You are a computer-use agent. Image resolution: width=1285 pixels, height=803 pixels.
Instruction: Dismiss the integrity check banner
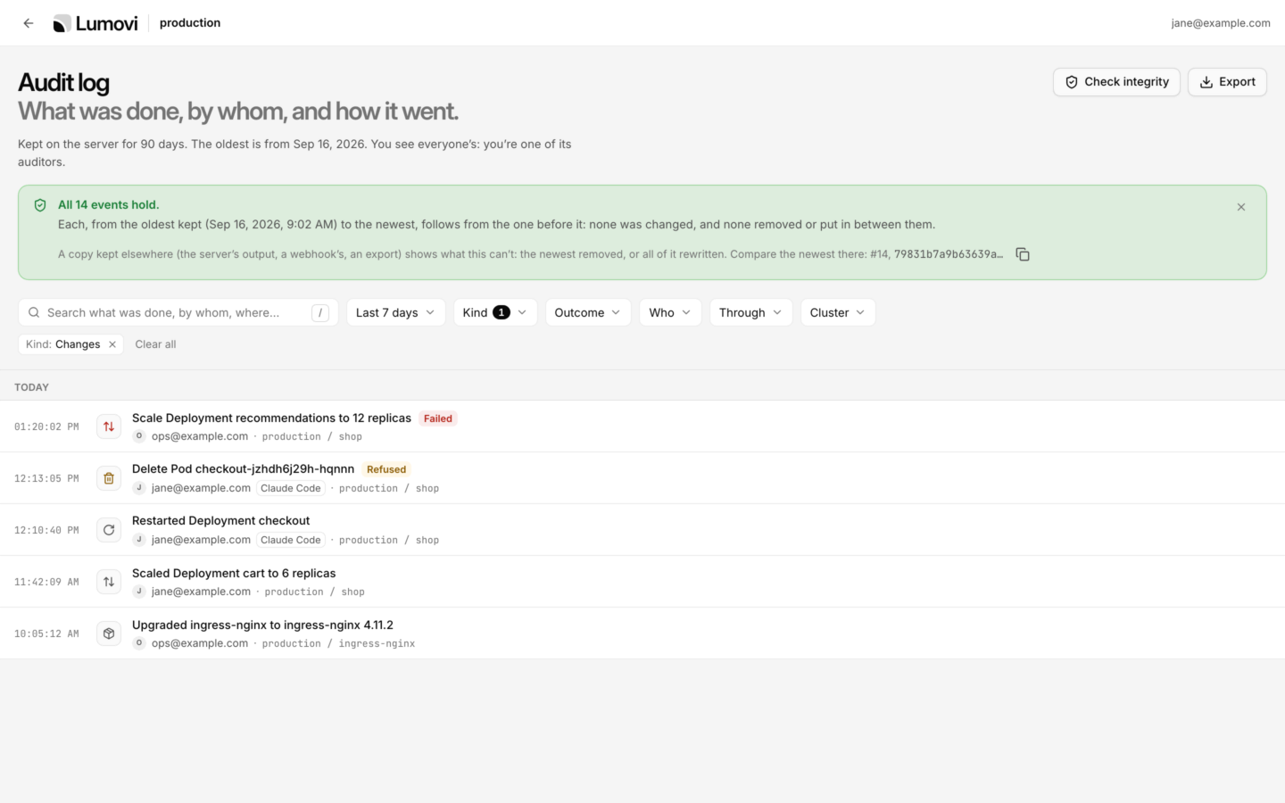[1241, 207]
